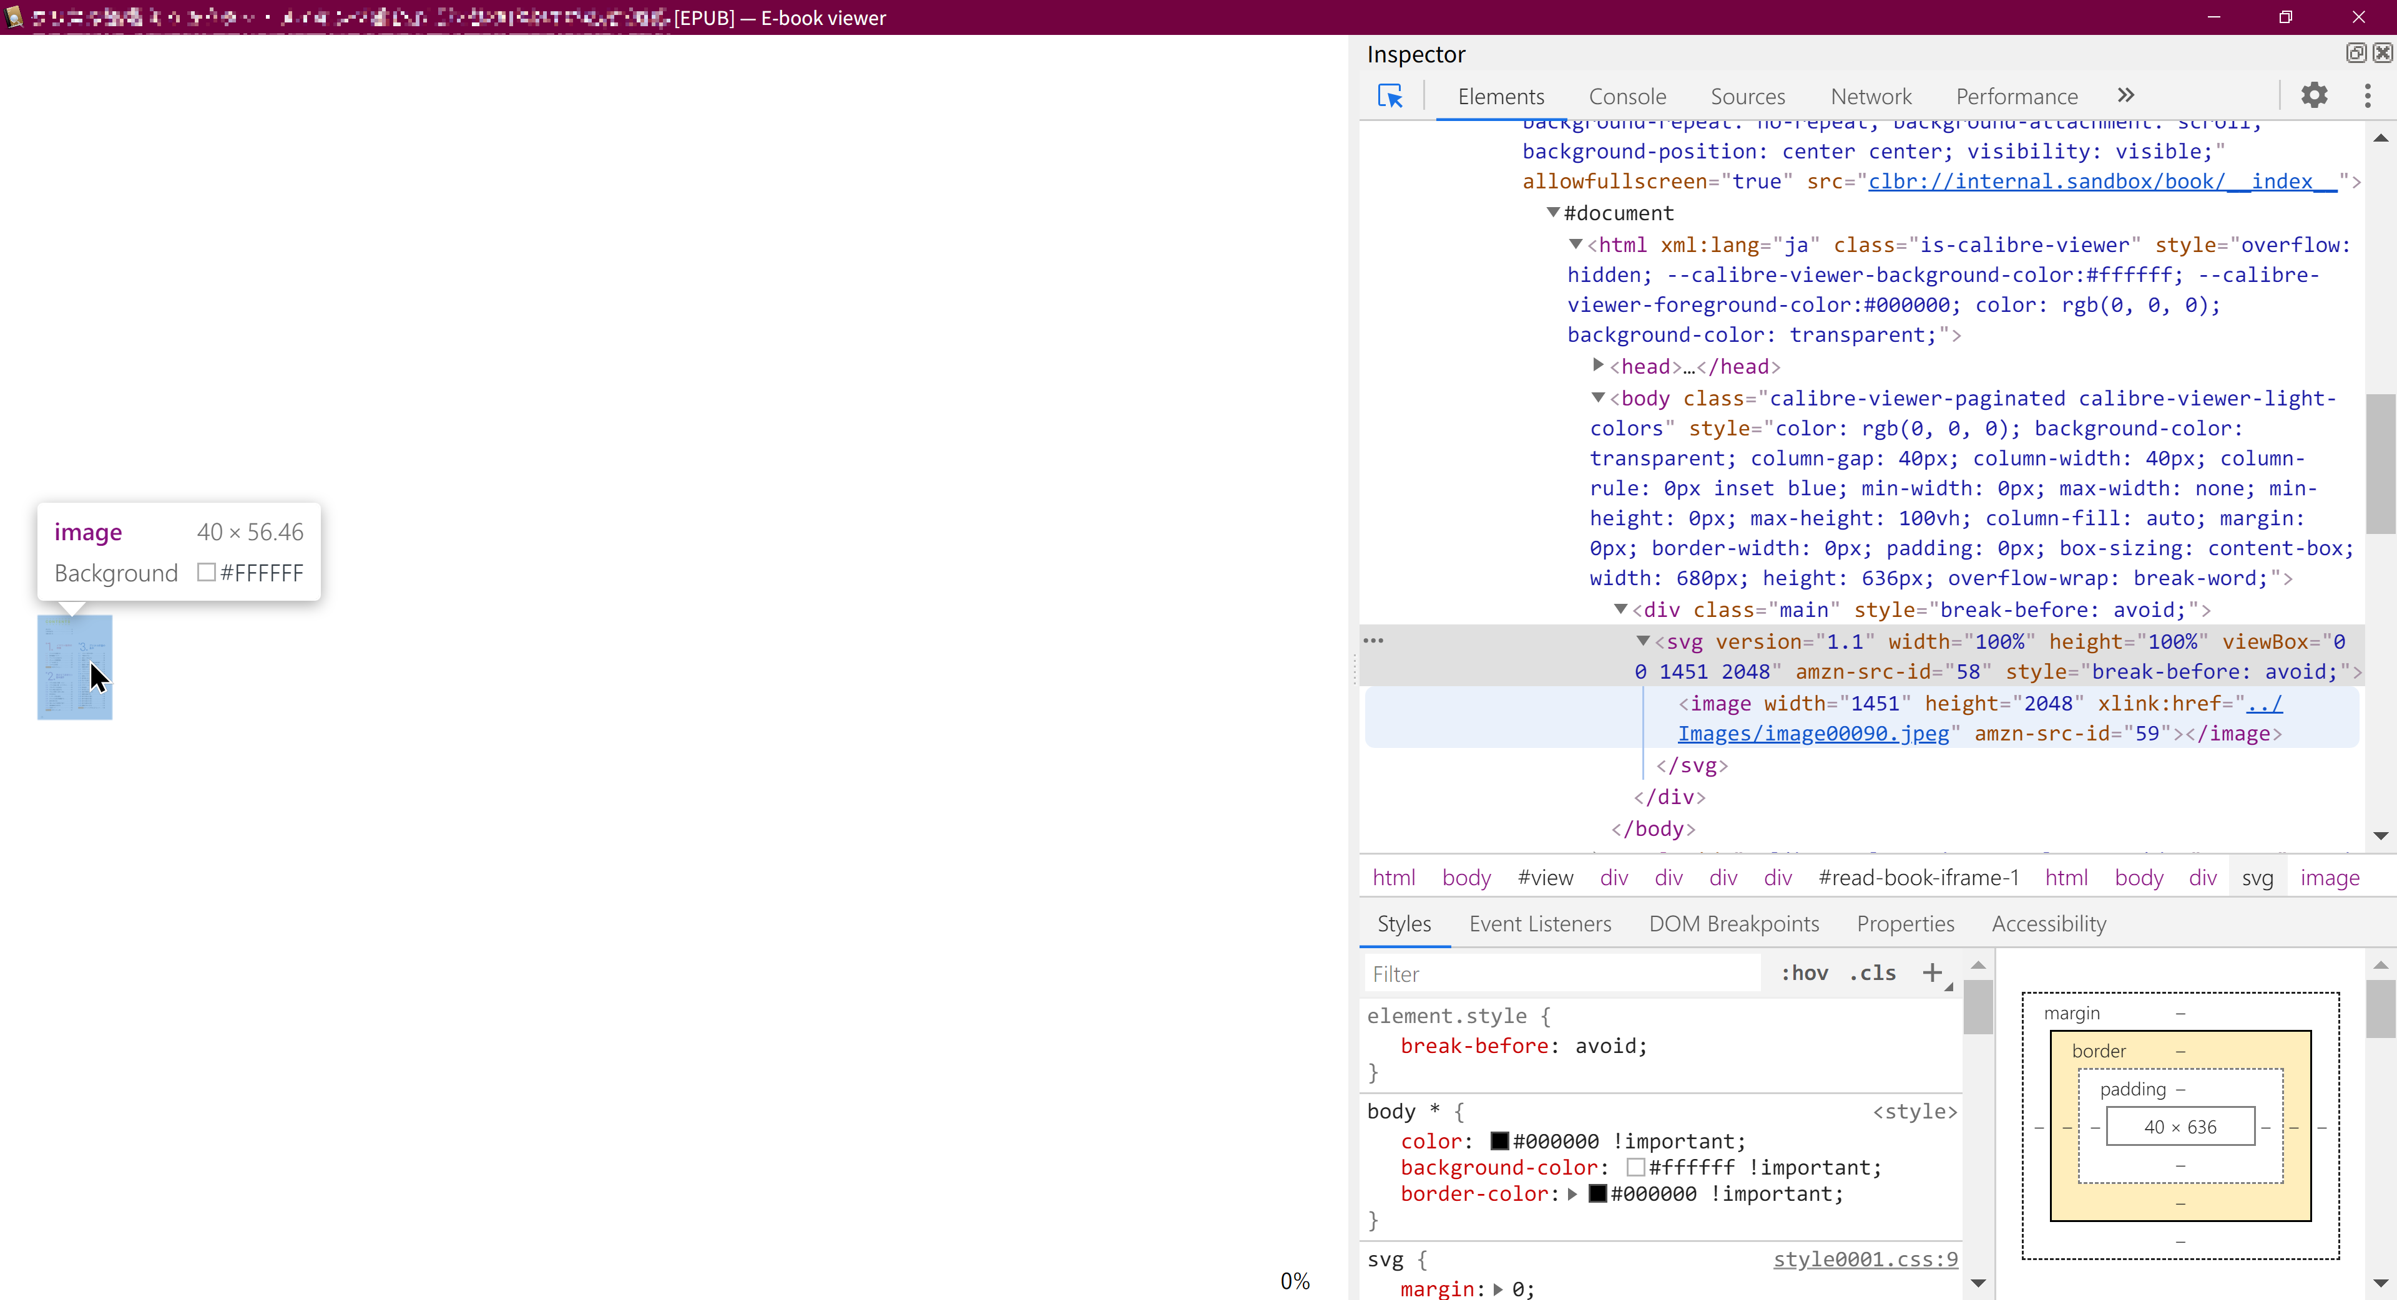2397x1300 pixels.
Task: Switch to the Console tab
Action: [x=1627, y=97]
